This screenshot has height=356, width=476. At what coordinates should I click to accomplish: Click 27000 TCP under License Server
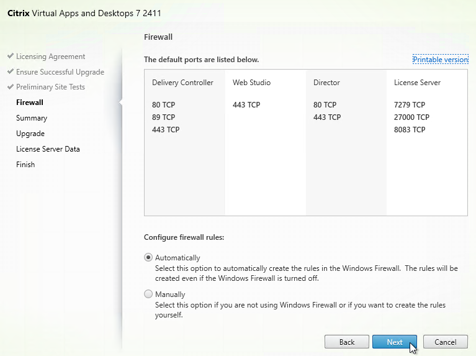pyautogui.click(x=411, y=117)
